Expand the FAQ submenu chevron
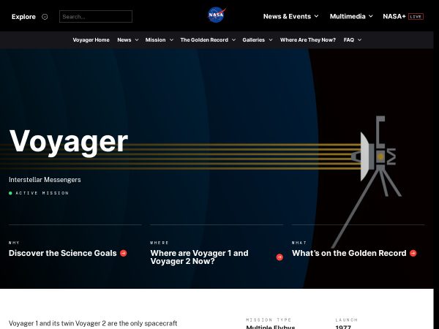Viewport: 439px width, 329px height. (x=359, y=40)
